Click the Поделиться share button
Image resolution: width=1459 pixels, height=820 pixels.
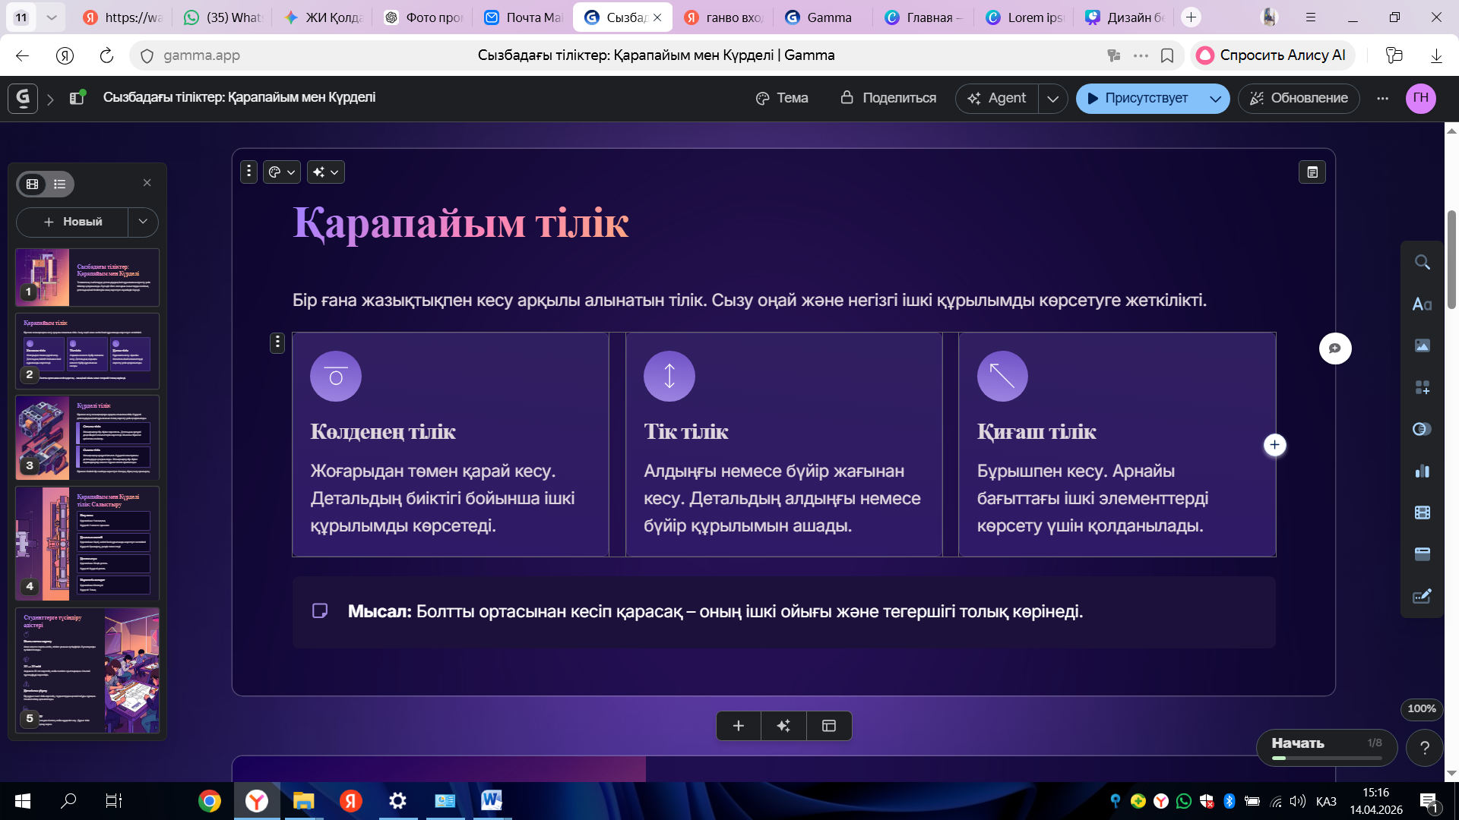click(888, 98)
